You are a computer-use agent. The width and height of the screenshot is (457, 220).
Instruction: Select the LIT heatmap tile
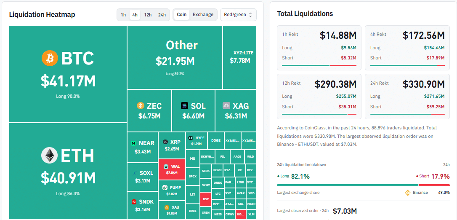[192, 194]
